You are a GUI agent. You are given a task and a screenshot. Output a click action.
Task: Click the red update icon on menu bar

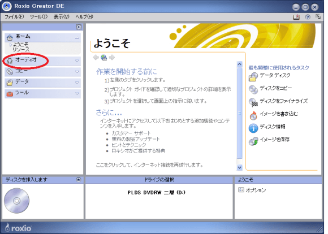click(x=296, y=17)
